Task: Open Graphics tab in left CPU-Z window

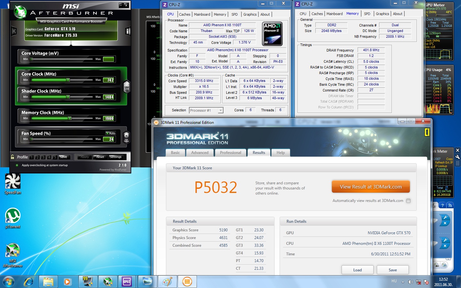Action: tap(250, 14)
